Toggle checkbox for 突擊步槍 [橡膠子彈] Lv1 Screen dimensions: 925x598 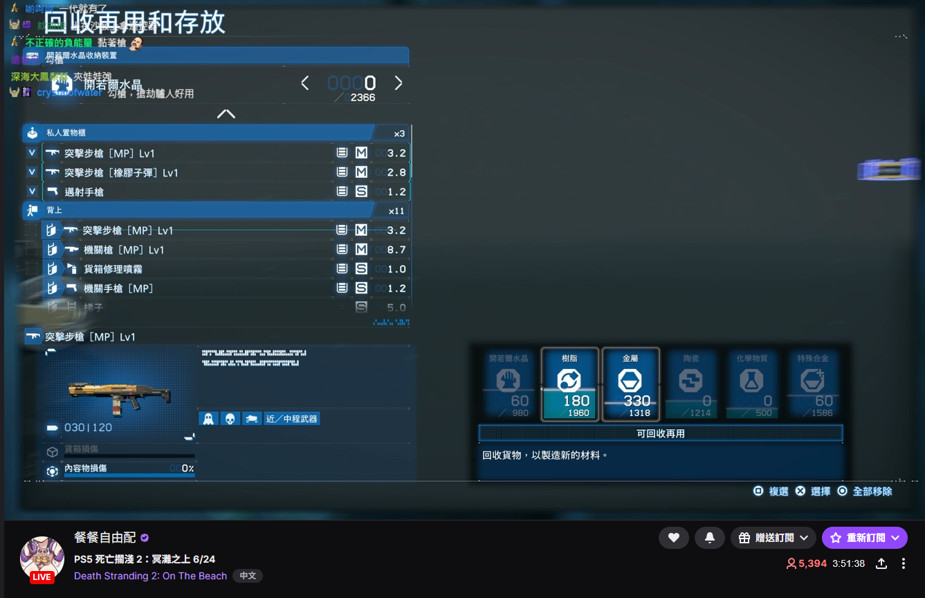pos(32,172)
